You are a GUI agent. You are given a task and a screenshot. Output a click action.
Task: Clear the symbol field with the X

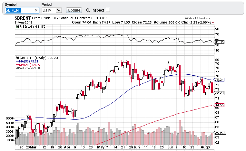pyautogui.click(x=36, y=10)
